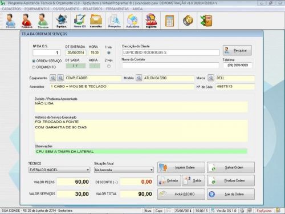Select the 1 via radio option

pyautogui.click(x=109, y=53)
